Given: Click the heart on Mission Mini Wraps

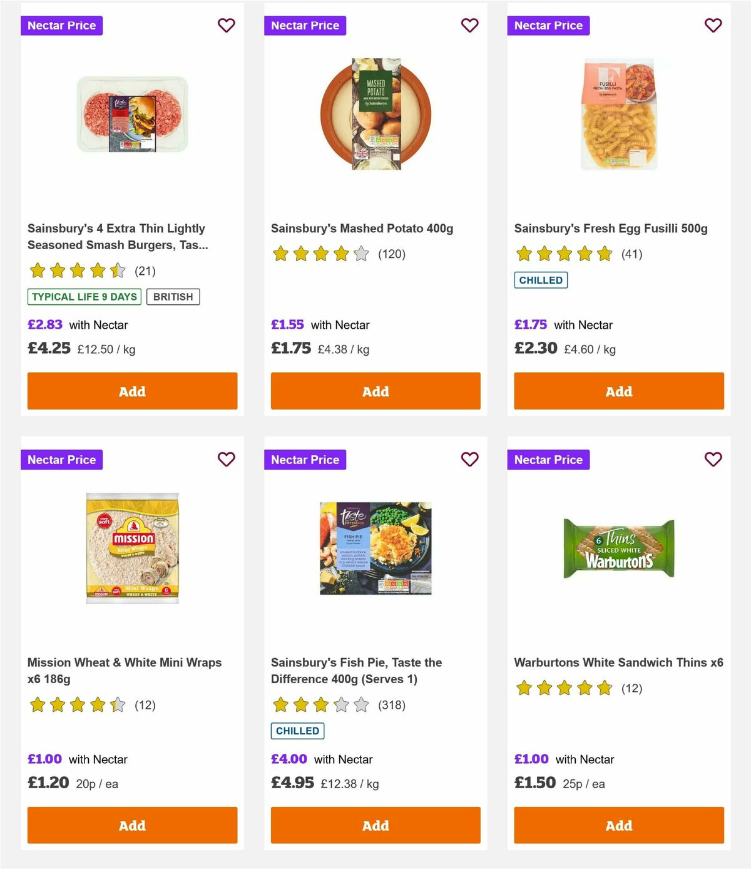Looking at the screenshot, I should click(226, 460).
